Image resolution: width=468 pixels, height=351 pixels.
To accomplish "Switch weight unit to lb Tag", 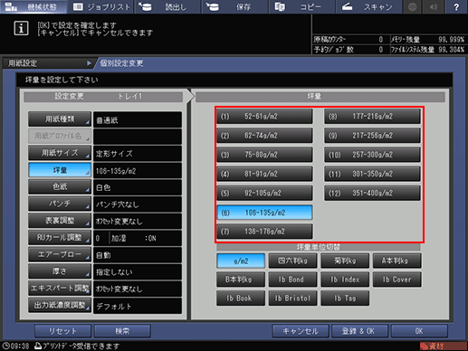I will coord(345,299).
